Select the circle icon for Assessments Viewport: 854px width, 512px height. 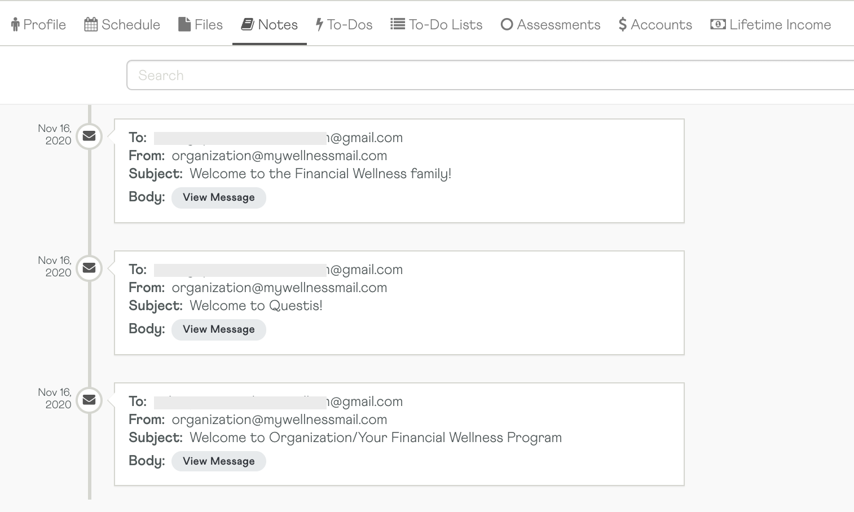point(506,24)
